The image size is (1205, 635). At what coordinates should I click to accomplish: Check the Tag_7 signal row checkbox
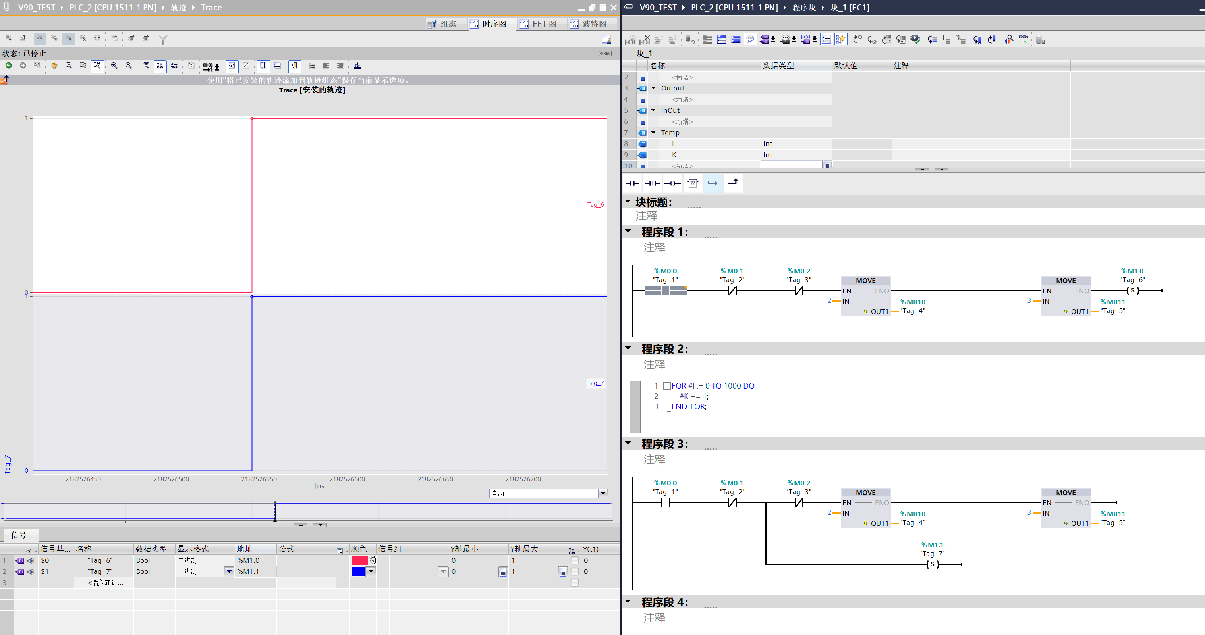(574, 571)
